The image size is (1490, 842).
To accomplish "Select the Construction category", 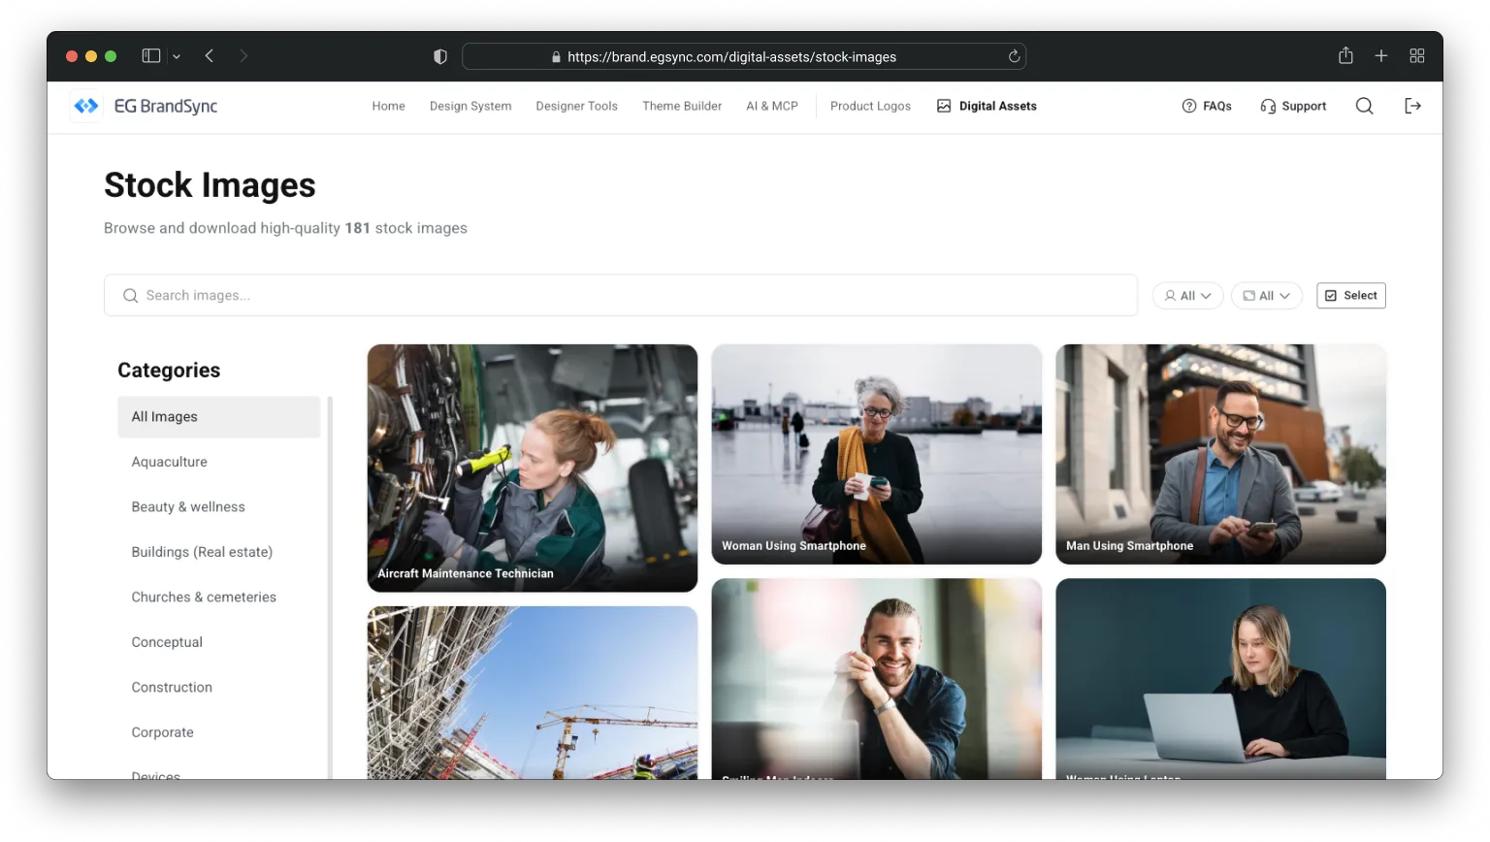I will (219, 687).
